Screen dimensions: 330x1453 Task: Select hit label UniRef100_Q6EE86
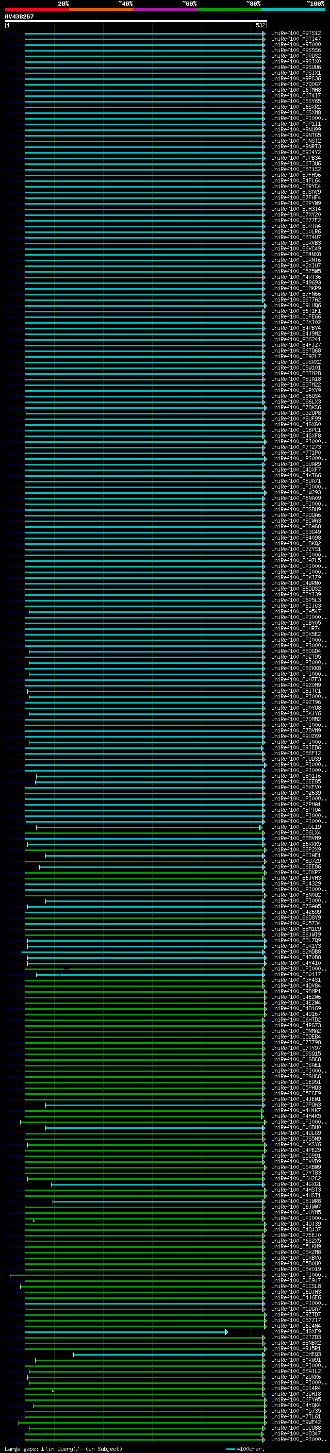295,866
